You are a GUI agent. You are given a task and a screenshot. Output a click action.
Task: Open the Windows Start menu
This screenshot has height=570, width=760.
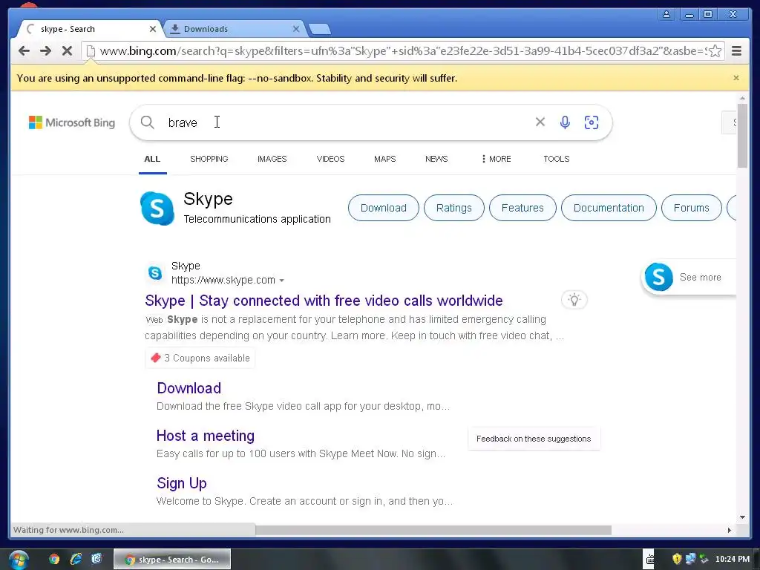tap(19, 560)
